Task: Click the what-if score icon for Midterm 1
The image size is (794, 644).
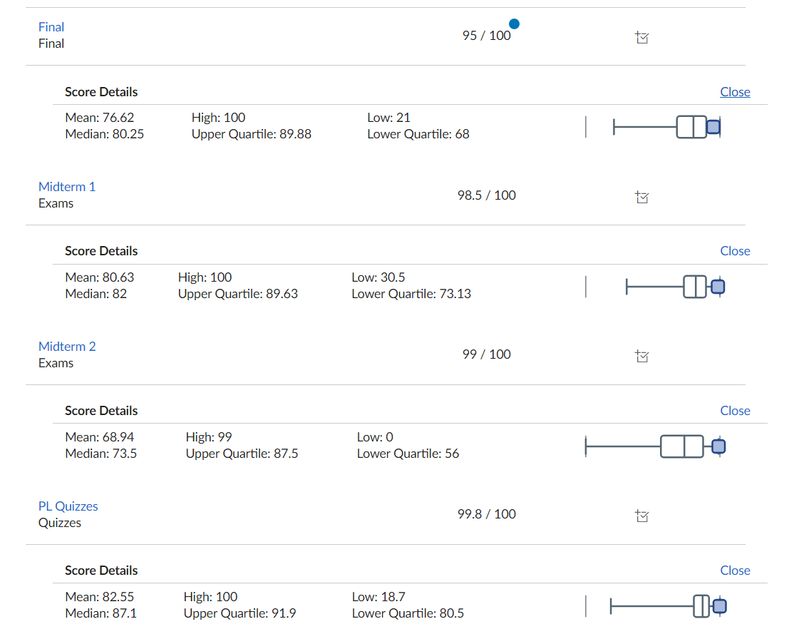Action: point(642,198)
